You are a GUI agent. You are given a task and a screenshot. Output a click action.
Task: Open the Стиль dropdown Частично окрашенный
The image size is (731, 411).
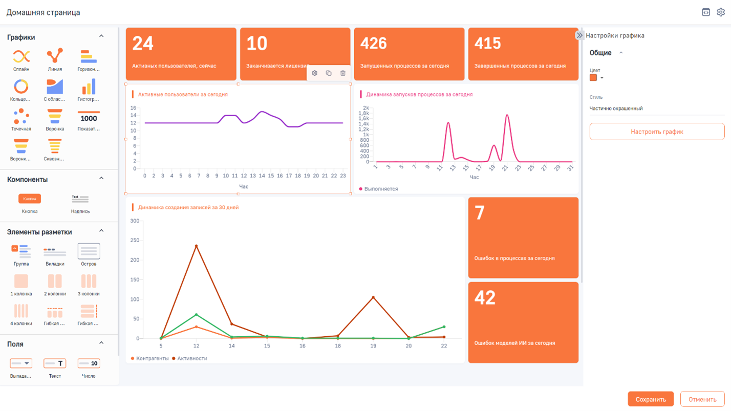(657, 109)
